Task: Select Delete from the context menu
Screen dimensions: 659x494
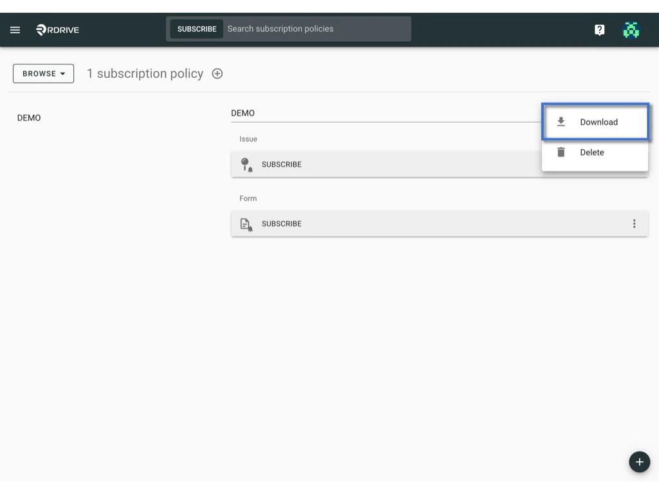Action: (591, 152)
